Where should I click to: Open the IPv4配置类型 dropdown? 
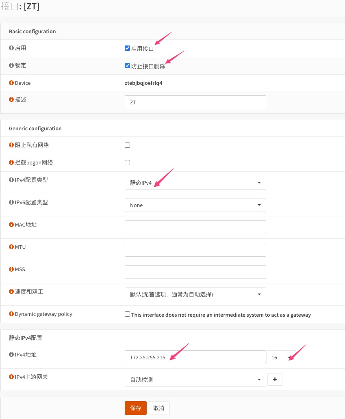tap(195, 183)
